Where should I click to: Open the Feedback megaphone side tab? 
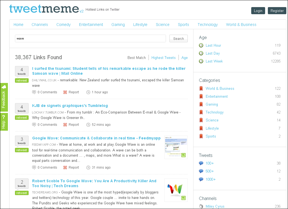tap(4, 97)
